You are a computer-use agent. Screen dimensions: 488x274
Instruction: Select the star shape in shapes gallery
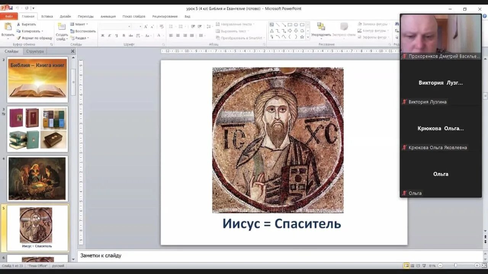pyautogui.click(x=302, y=37)
